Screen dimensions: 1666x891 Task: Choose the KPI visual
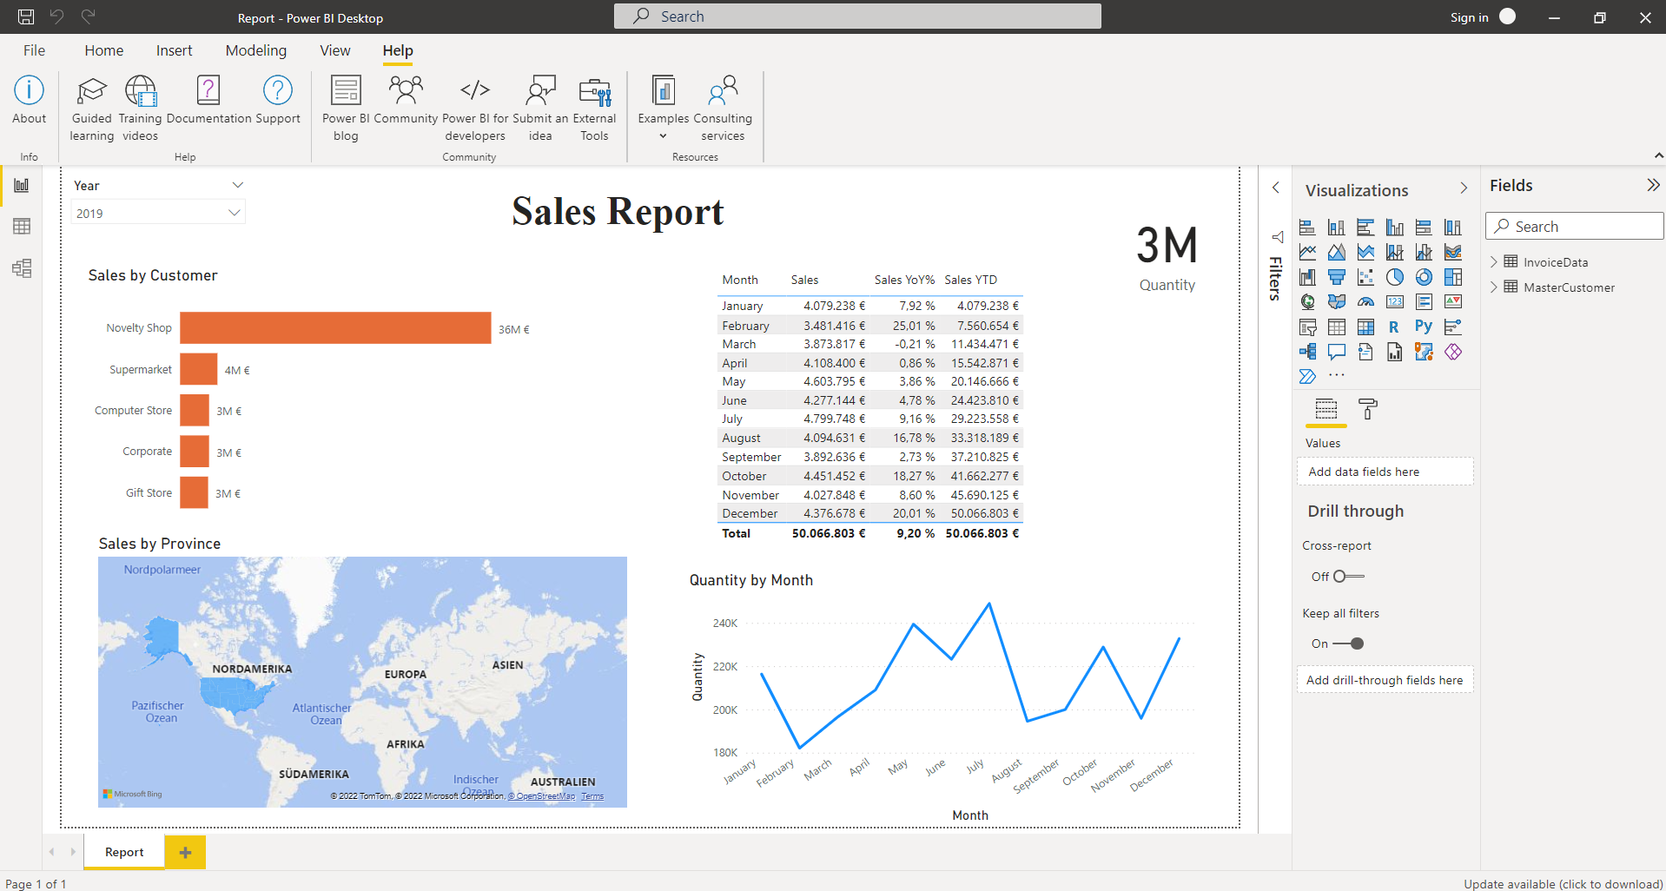(x=1453, y=302)
